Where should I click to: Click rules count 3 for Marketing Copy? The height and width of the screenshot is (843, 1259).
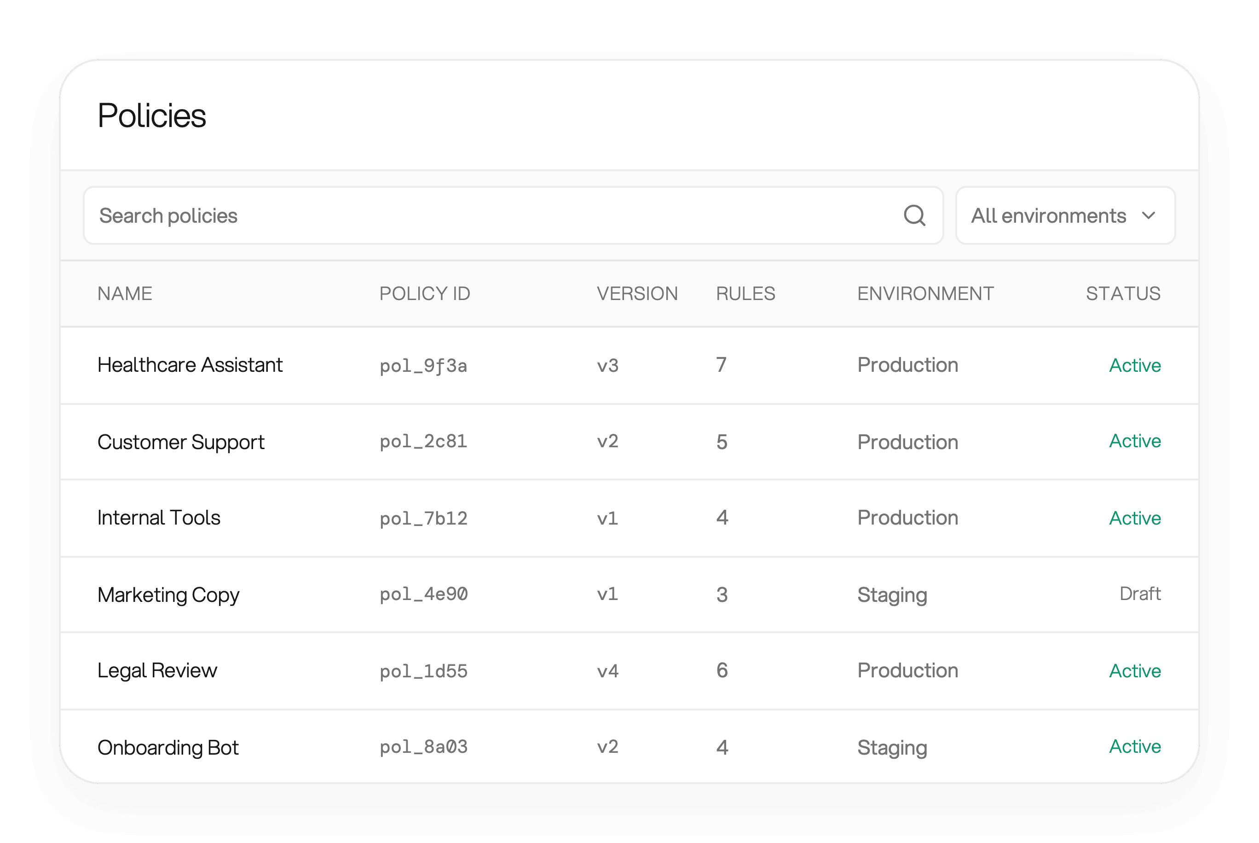(x=722, y=595)
